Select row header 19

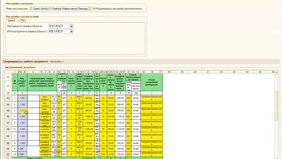coord(8,136)
